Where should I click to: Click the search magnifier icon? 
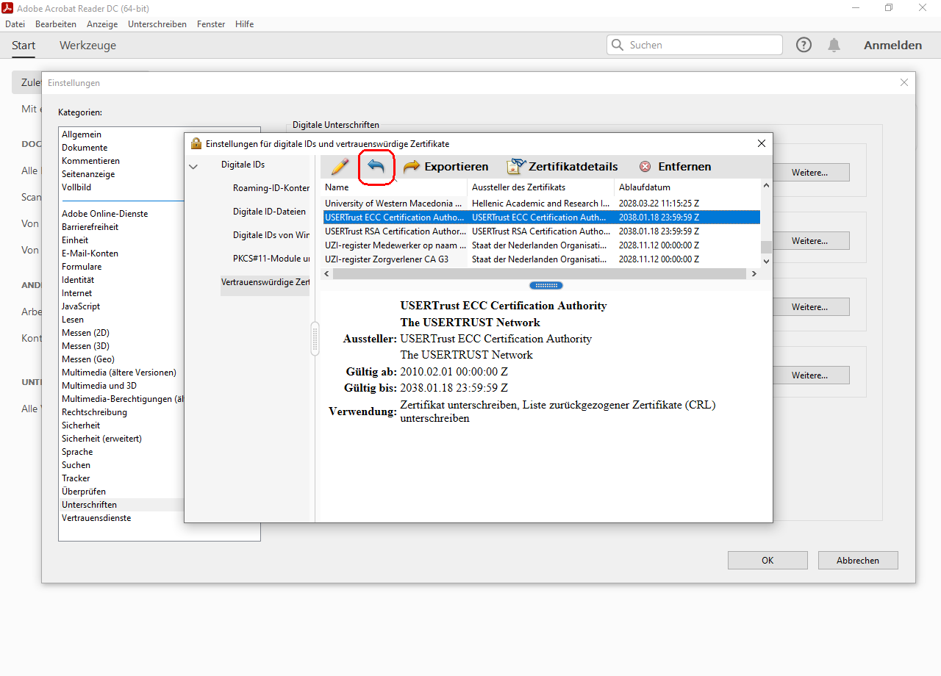click(618, 45)
